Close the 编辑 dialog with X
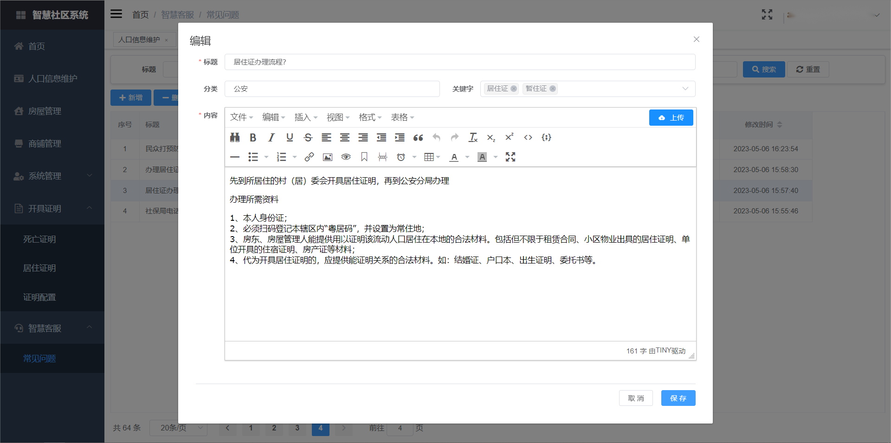Viewport: 891px width, 443px height. [x=696, y=39]
